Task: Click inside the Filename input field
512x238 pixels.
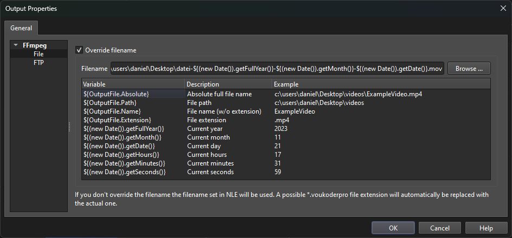Action: tap(277, 69)
